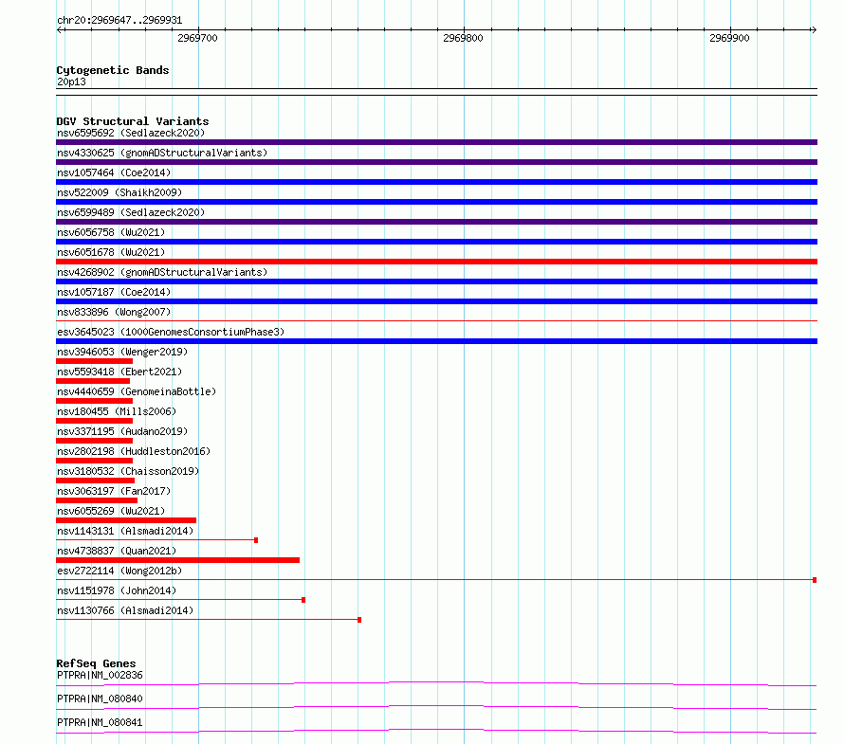Image resolution: width=844 pixels, height=744 pixels.
Task: Click the blue esv3645023 variant bar
Action: pyautogui.click(x=436, y=341)
